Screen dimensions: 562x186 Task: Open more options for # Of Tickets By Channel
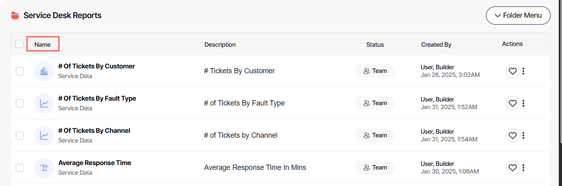[x=523, y=136]
